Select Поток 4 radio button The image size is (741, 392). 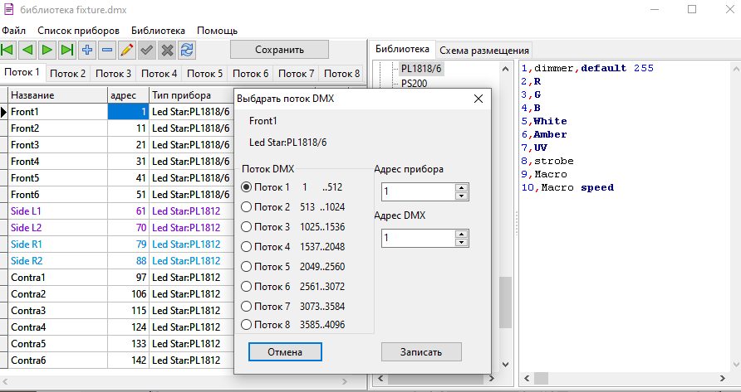(x=246, y=247)
